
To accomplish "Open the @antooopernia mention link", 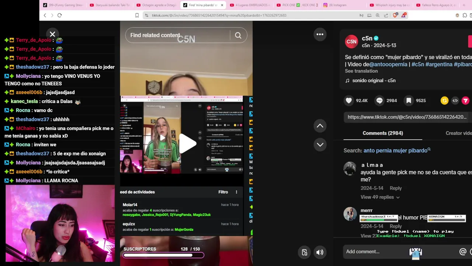I will pyautogui.click(x=388, y=64).
